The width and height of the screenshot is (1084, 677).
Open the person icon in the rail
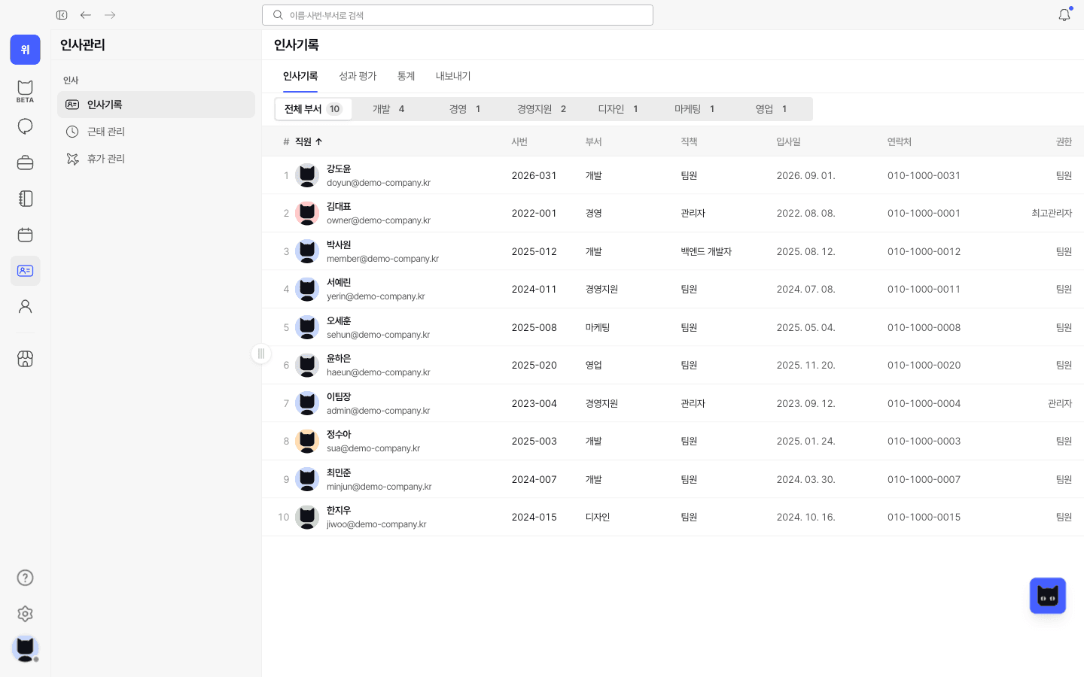[x=25, y=307]
